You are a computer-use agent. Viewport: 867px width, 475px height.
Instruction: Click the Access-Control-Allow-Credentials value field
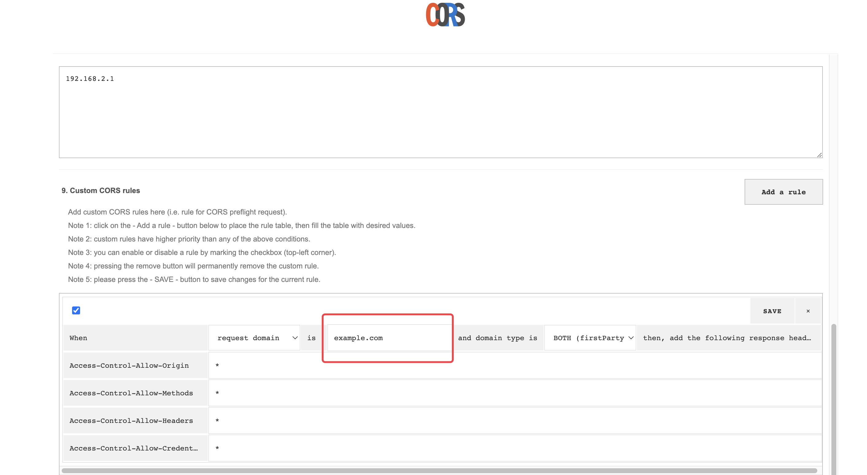(x=515, y=448)
